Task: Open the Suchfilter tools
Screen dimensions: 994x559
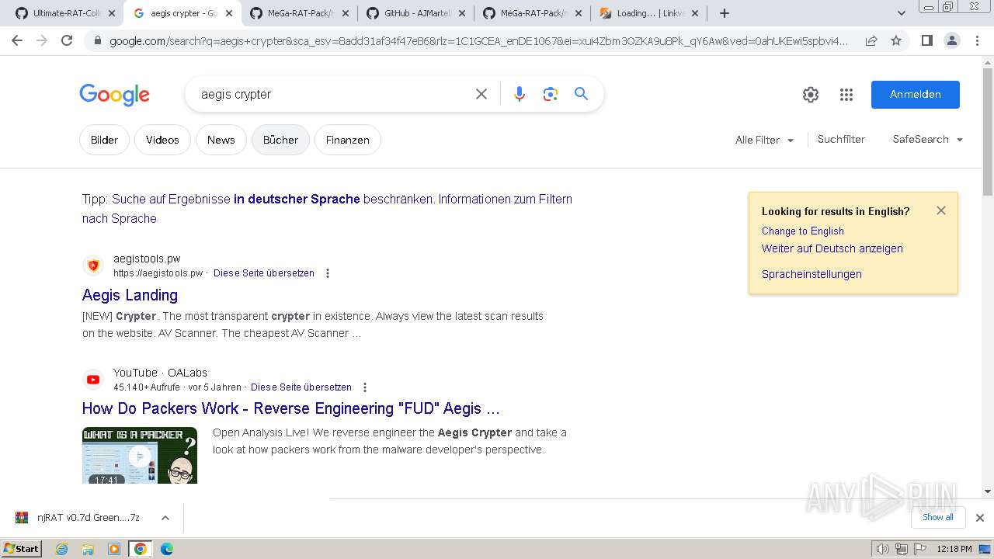Action: (x=841, y=140)
